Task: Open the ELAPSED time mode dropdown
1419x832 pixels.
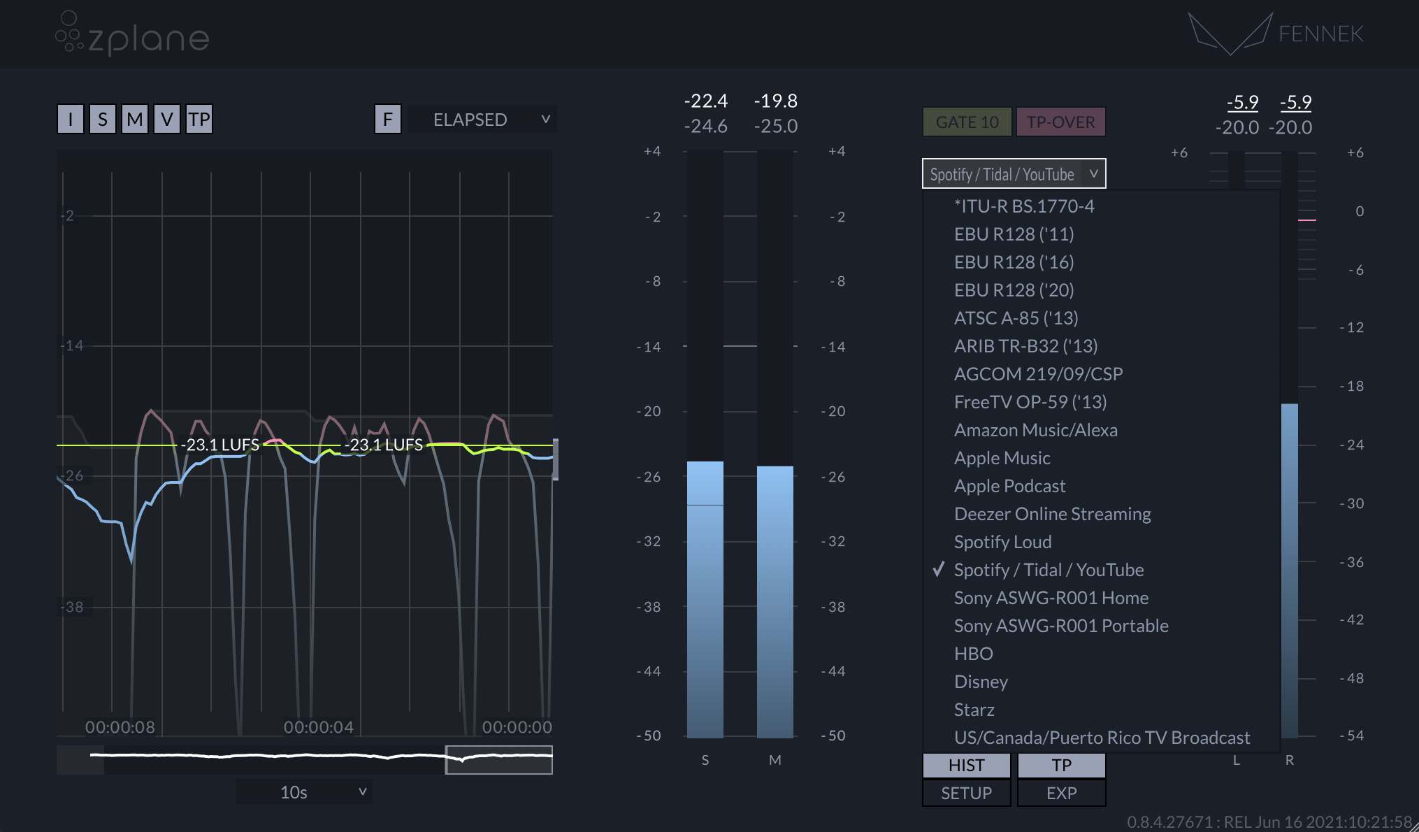Action: [x=483, y=120]
